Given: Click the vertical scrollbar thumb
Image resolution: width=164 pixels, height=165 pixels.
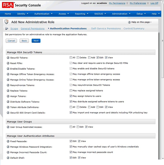Looking at the screenshot, I should (163, 41).
